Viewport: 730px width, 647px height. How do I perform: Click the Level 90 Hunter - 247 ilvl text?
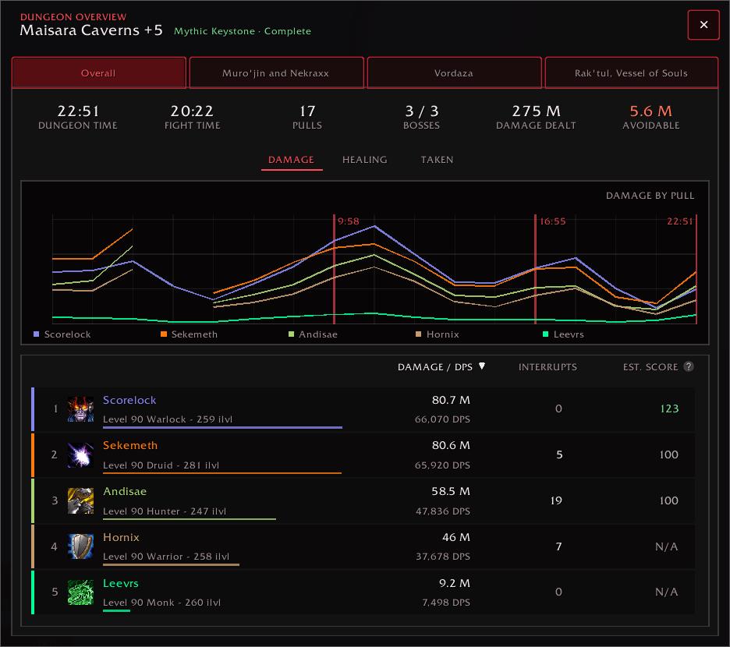[165, 511]
